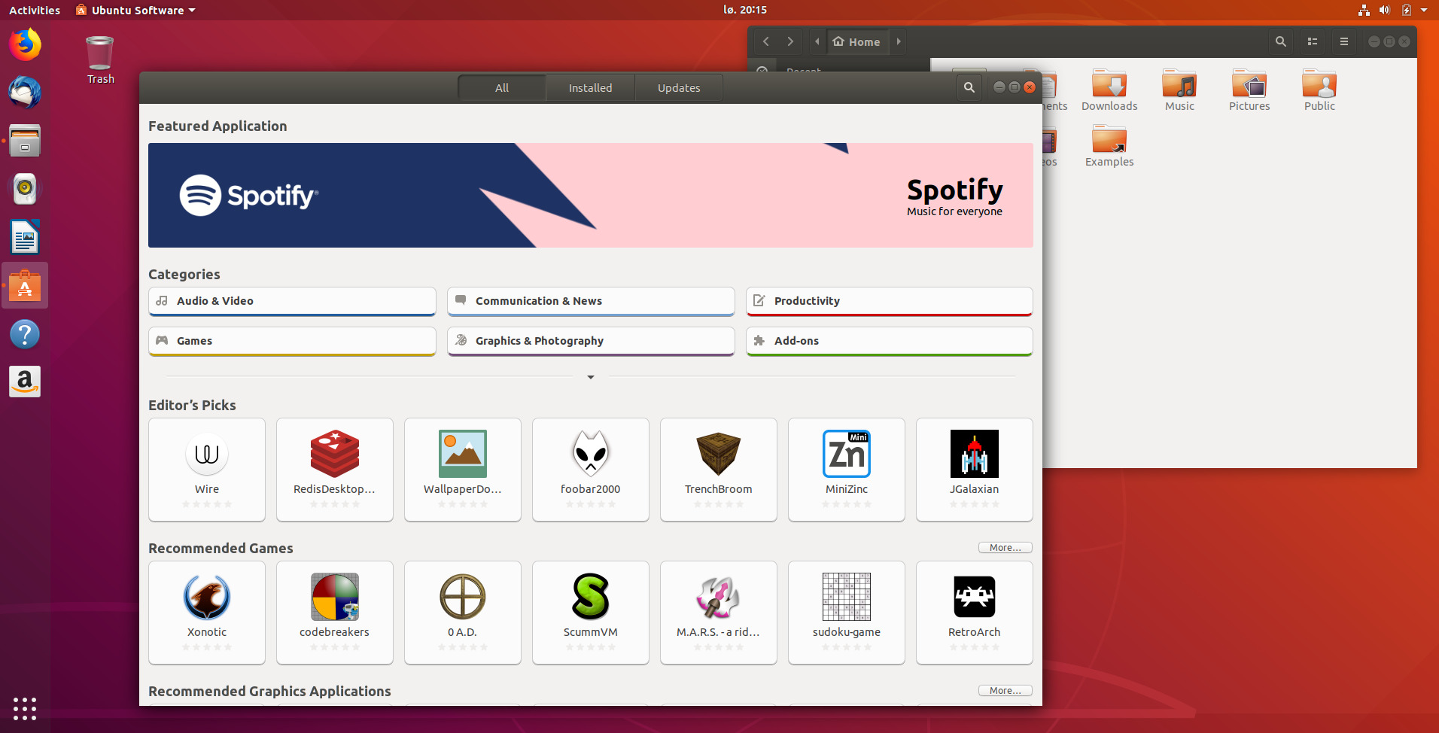Switch to the Installed tab
The height and width of the screenshot is (733, 1439).
point(590,87)
